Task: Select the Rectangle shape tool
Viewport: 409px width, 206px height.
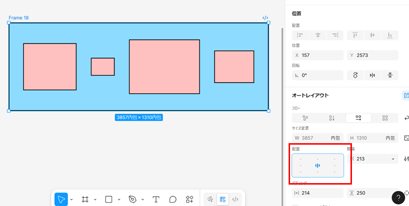Action: point(109,199)
